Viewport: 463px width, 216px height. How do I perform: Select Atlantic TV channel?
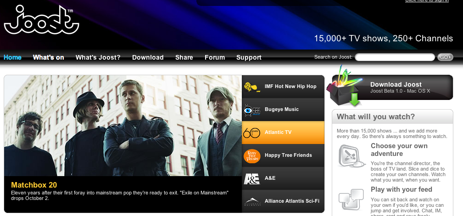pos(283,133)
